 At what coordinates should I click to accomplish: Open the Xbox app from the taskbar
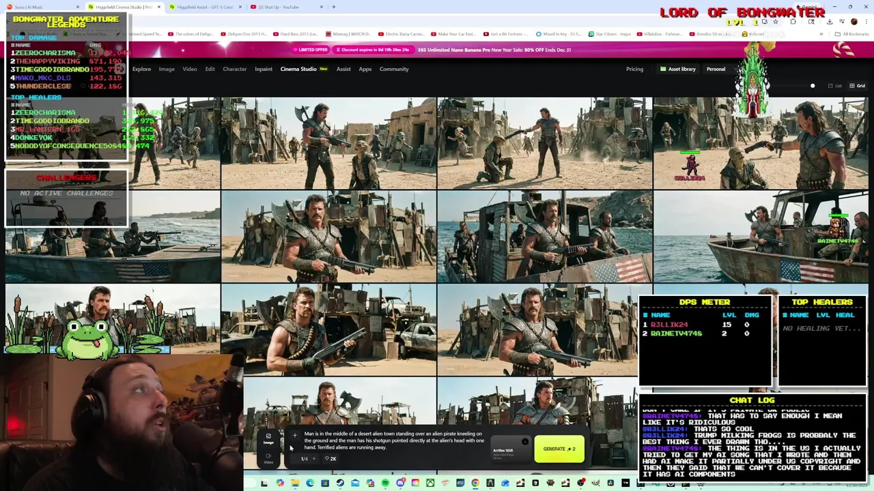430,483
